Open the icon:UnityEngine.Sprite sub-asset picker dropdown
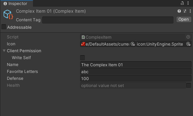 (x=188, y=44)
